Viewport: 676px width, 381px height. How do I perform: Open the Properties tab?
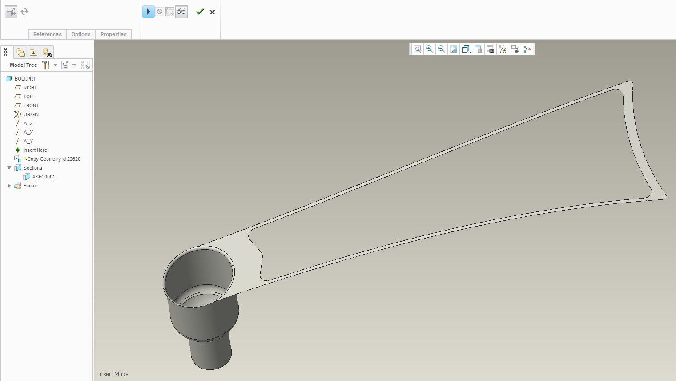pos(113,34)
